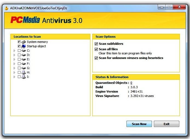Viewport: 190px width, 139px height.
Task: Expand the F: drive tree node
Action: tap(14, 64)
